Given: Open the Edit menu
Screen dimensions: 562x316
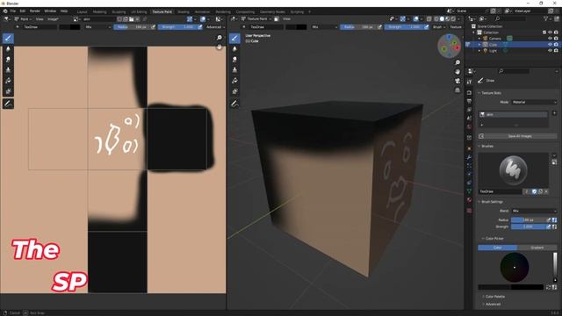Looking at the screenshot, I should pyautogui.click(x=23, y=11).
